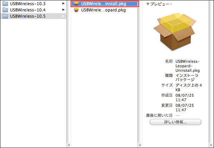Select the USBWirele…install.pkg file
Viewport: 214px width, 148px height.
pyautogui.click(x=105, y=4)
